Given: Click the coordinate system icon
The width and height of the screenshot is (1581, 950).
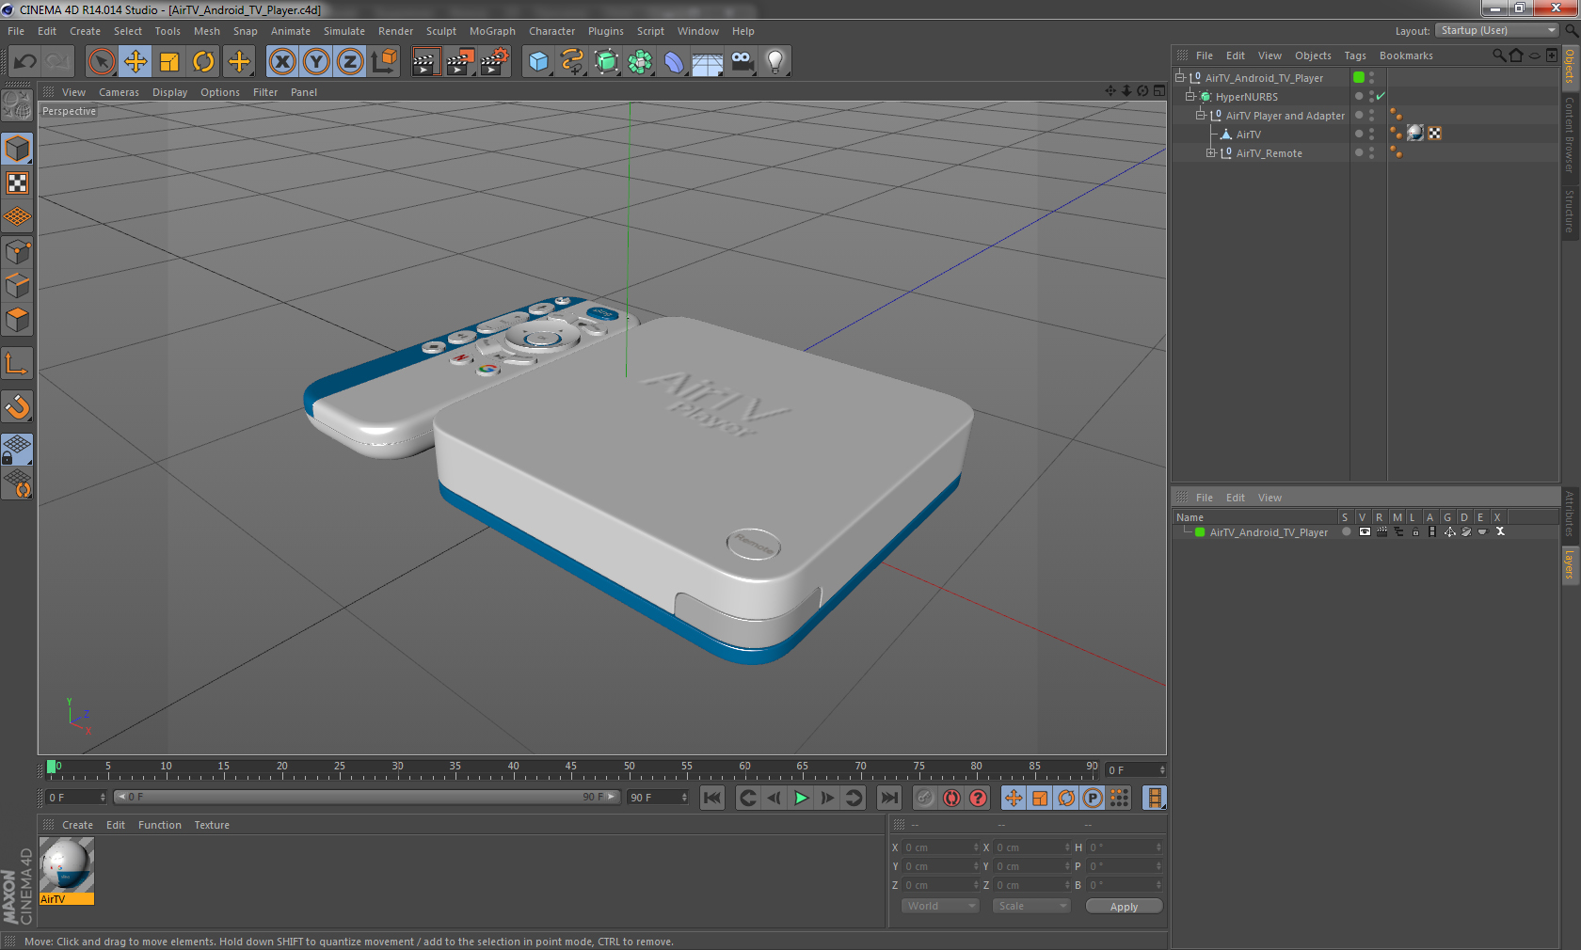Looking at the screenshot, I should pos(384,62).
